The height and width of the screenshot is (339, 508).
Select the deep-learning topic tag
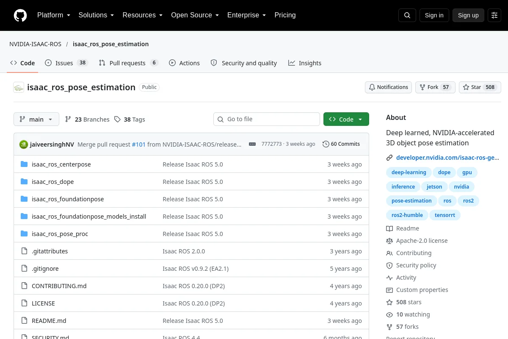(409, 172)
